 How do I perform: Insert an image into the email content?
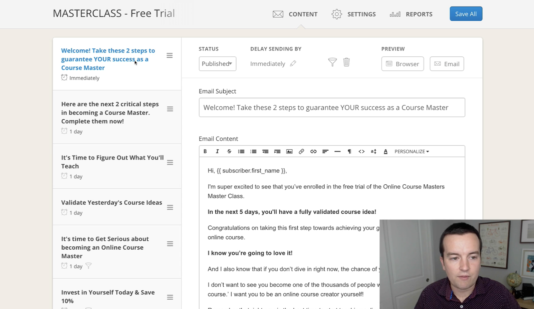click(x=289, y=151)
